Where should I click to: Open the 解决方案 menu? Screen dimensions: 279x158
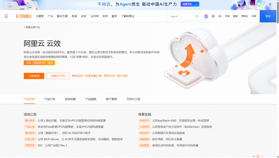[62, 16]
